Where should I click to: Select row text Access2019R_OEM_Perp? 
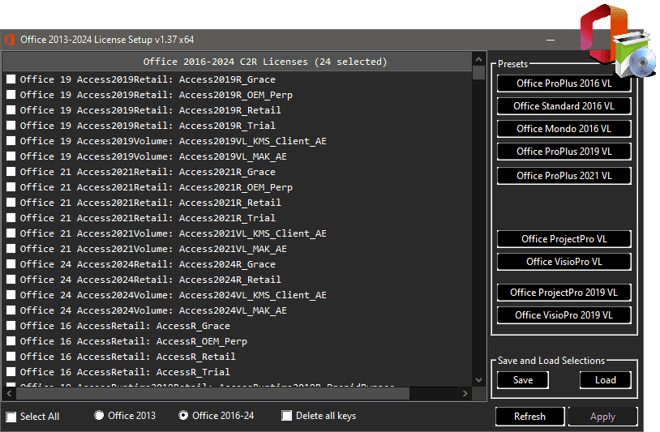pyautogui.click(x=236, y=95)
